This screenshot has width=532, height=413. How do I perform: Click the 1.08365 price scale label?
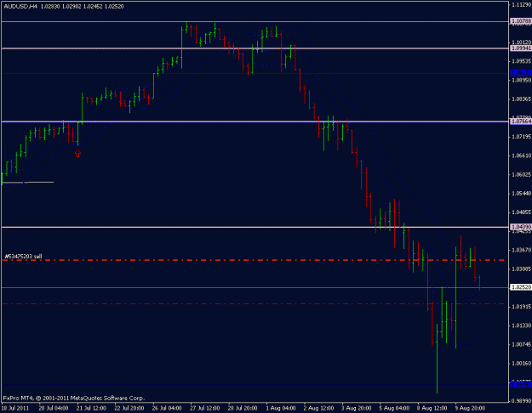pos(522,99)
